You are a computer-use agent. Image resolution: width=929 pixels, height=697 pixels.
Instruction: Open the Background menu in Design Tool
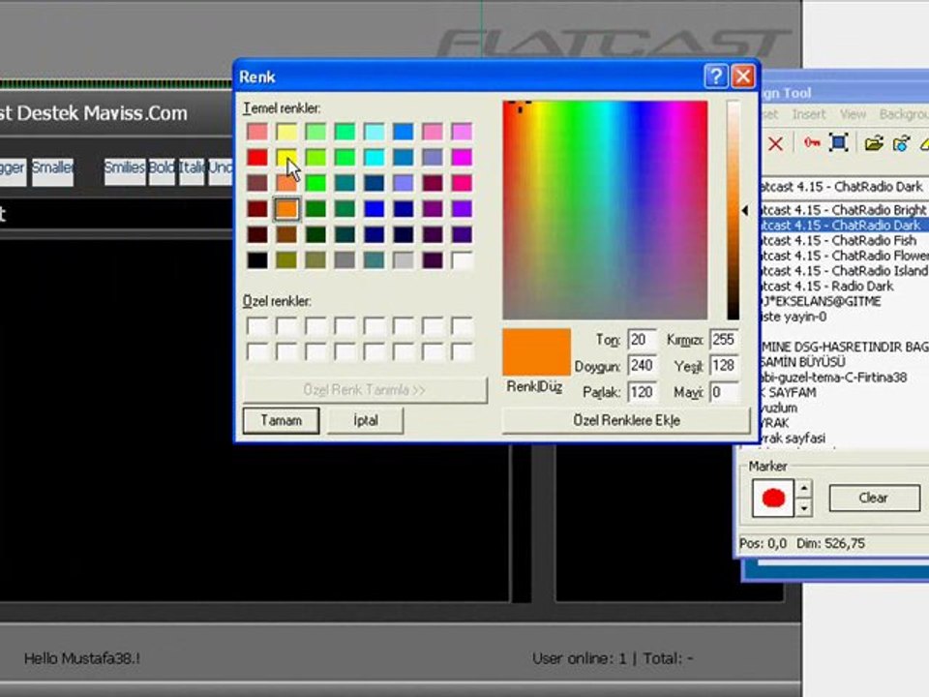click(x=904, y=114)
